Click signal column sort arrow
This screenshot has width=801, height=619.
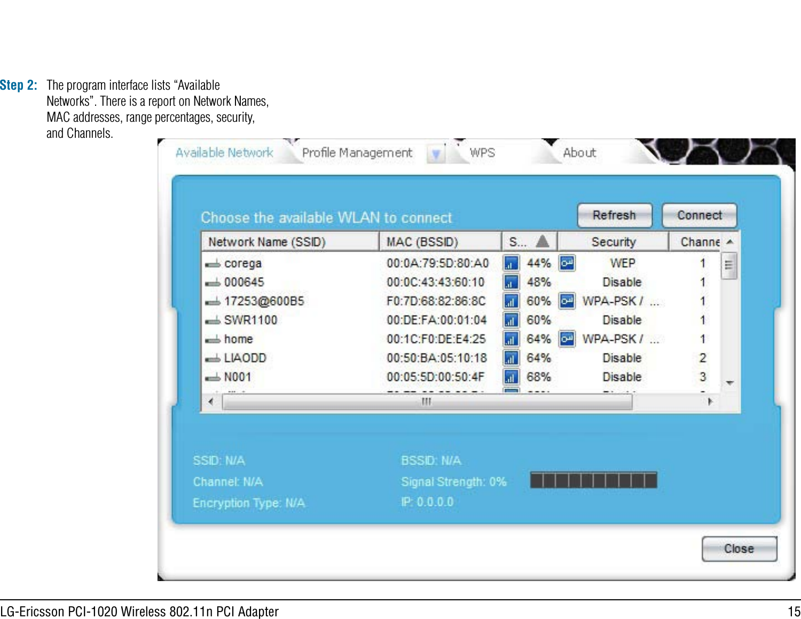[543, 241]
